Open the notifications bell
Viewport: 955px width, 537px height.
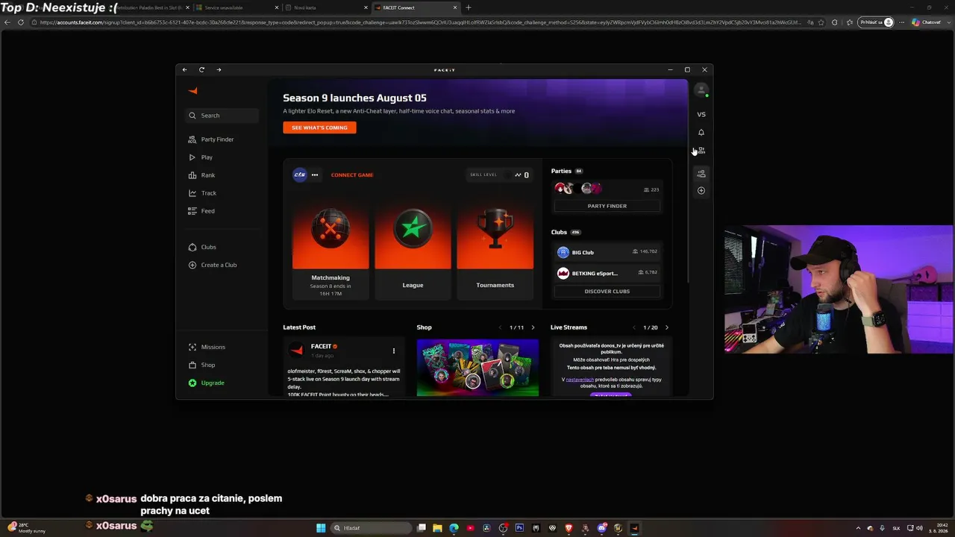coord(701,133)
